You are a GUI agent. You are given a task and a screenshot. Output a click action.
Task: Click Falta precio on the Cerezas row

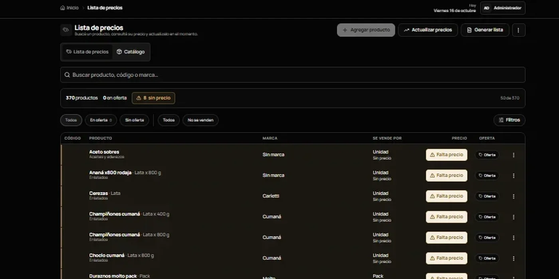[446, 196]
